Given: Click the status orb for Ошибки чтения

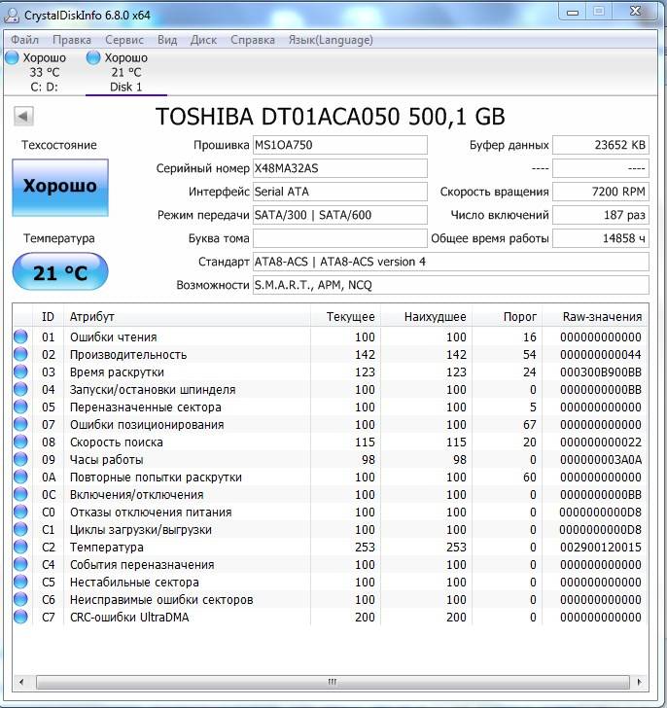Looking at the screenshot, I should (20, 337).
